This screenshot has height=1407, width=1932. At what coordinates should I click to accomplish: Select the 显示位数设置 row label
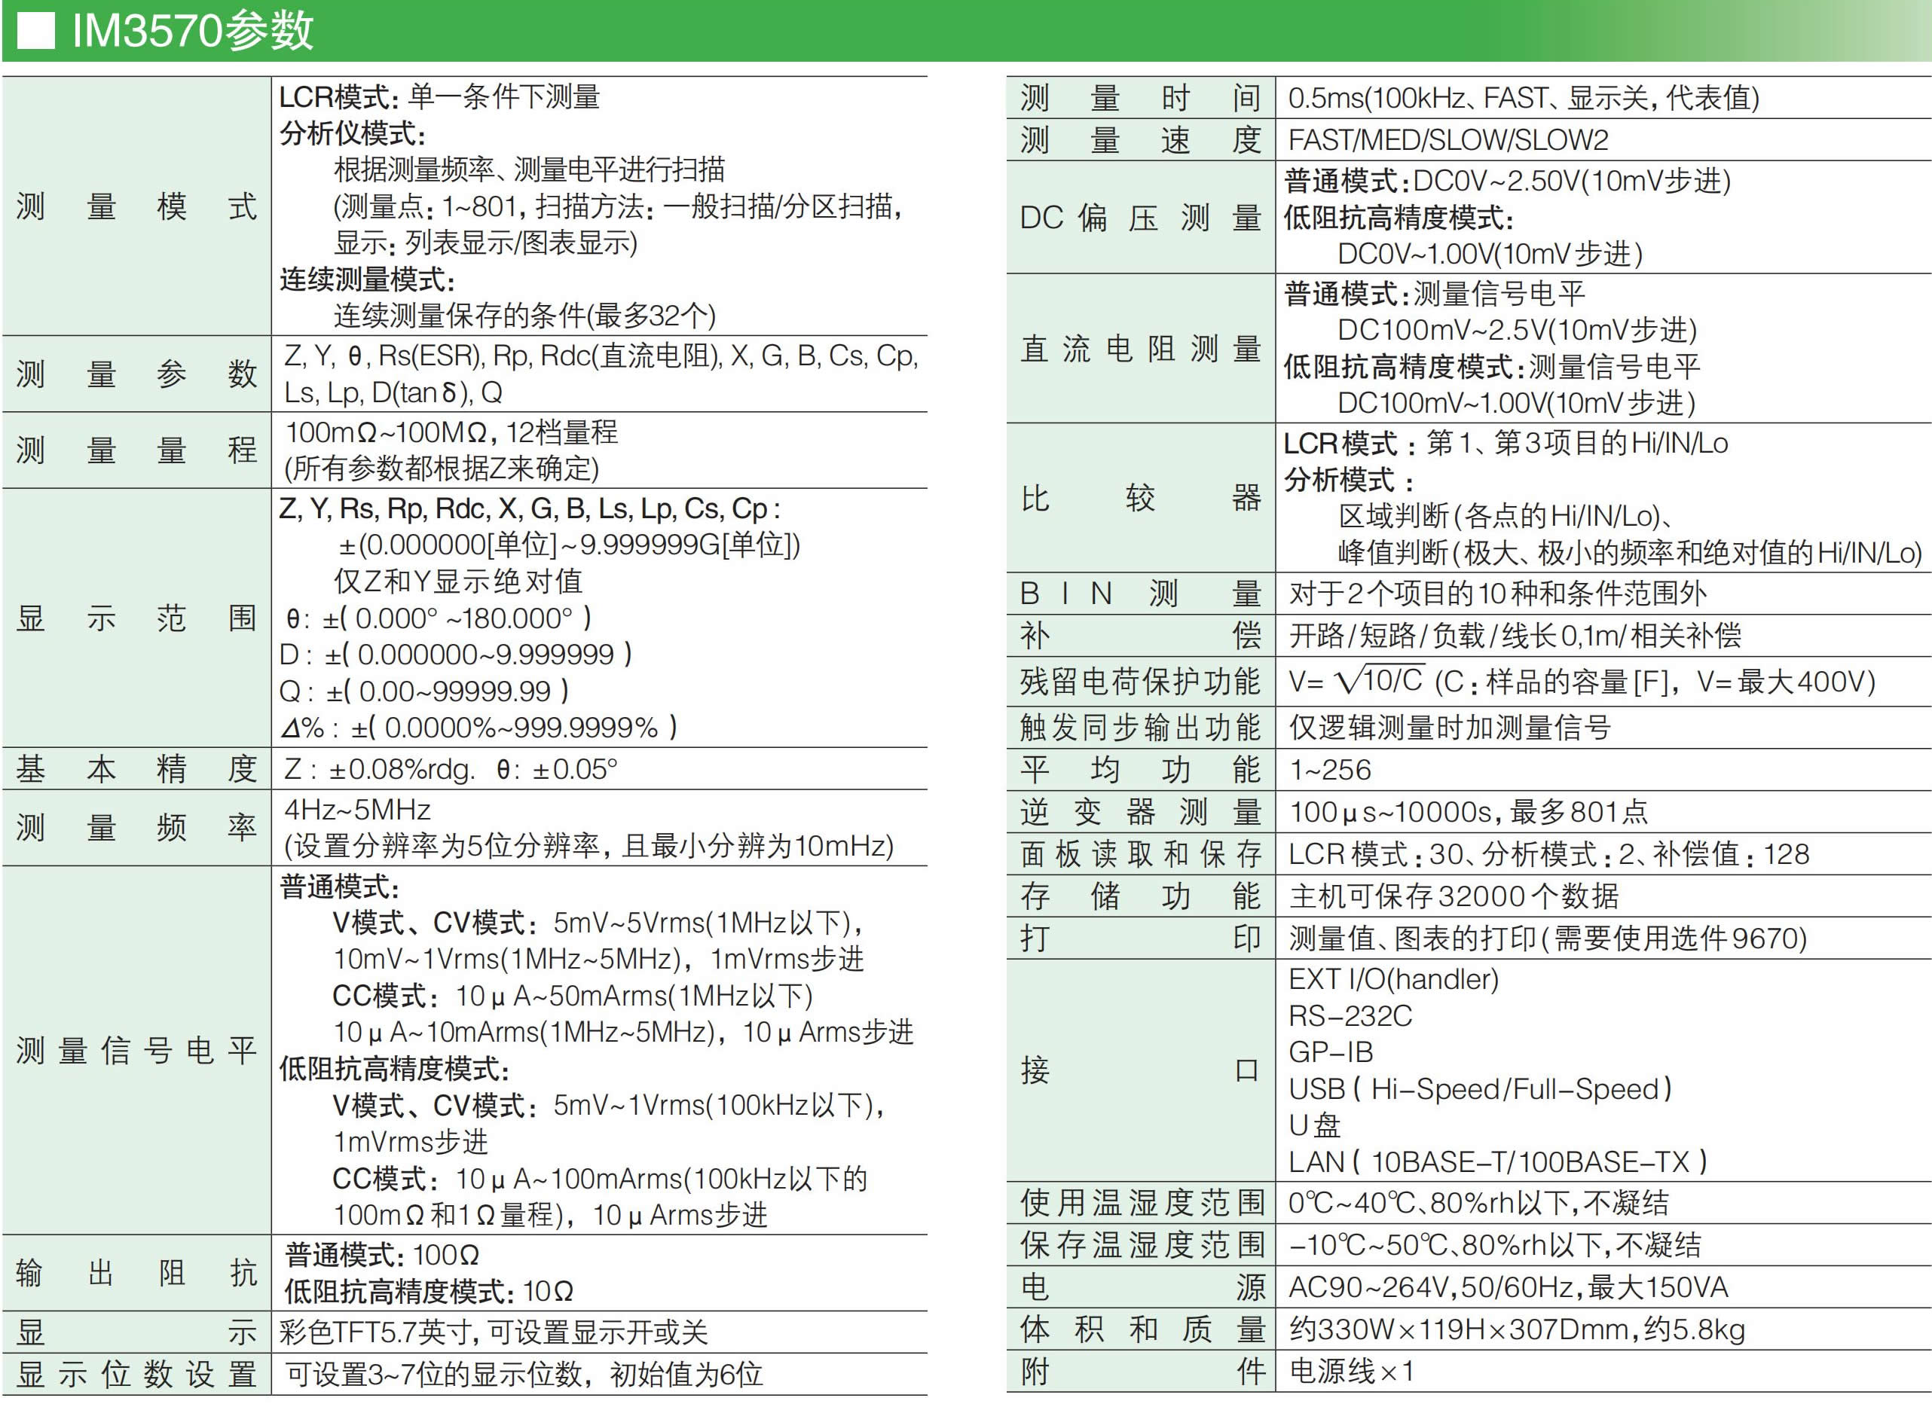(136, 1374)
